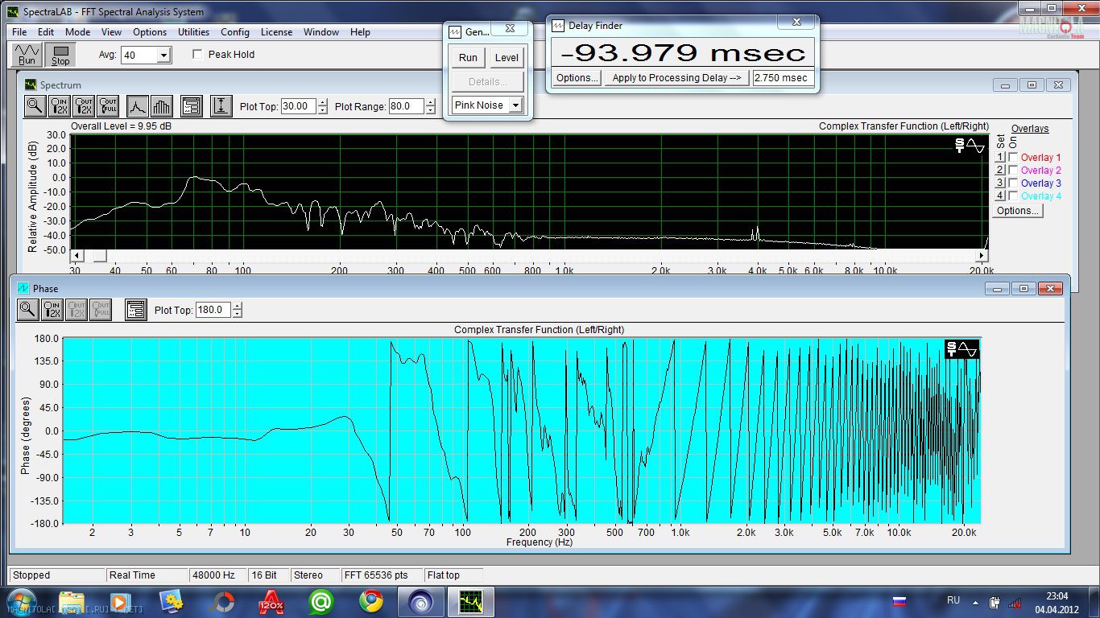Enable Overlay 1 checkbox
This screenshot has height=618, width=1100.
tap(1013, 158)
